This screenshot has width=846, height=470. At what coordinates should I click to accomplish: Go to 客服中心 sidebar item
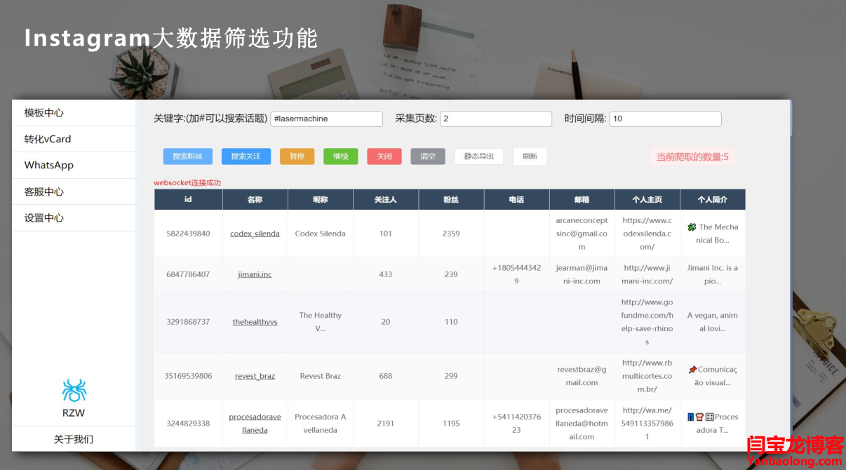44,192
